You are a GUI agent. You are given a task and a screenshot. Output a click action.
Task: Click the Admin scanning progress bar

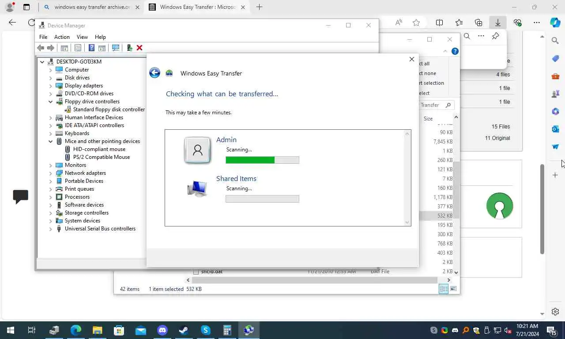262,160
